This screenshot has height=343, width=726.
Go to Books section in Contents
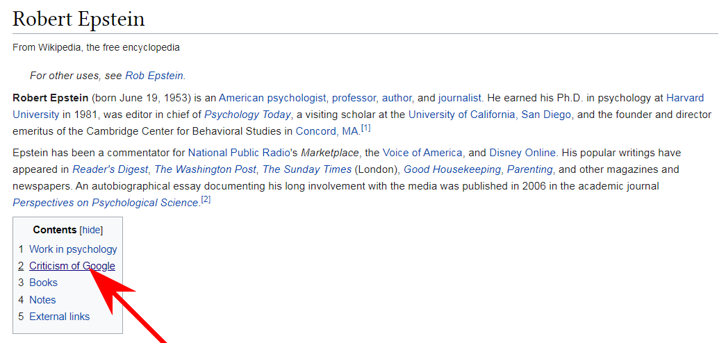coord(43,283)
